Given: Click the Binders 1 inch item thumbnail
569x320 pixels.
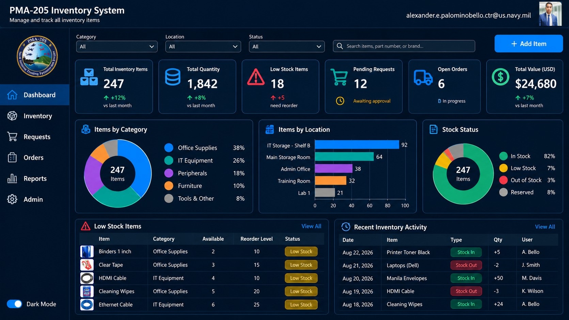Looking at the screenshot, I should [x=87, y=252].
